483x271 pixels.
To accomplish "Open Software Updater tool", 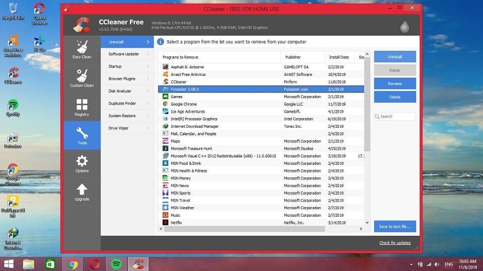I will (127, 54).
